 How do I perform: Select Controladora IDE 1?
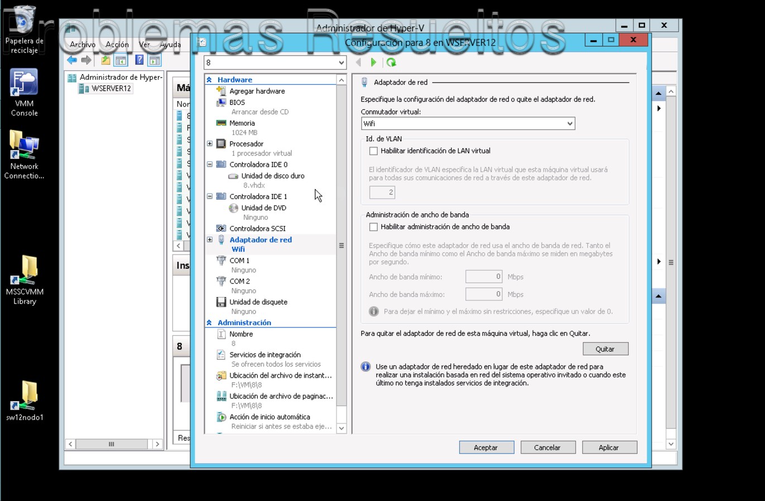[x=258, y=196]
